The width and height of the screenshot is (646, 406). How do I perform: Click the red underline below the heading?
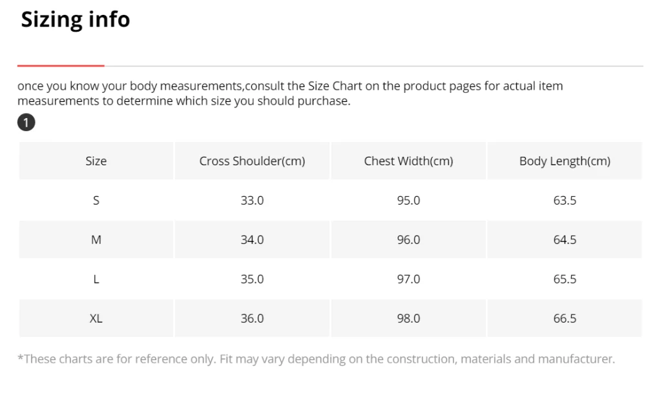coord(61,65)
